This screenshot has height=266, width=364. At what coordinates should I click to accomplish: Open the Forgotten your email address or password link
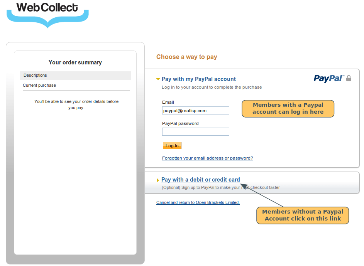[207, 158]
